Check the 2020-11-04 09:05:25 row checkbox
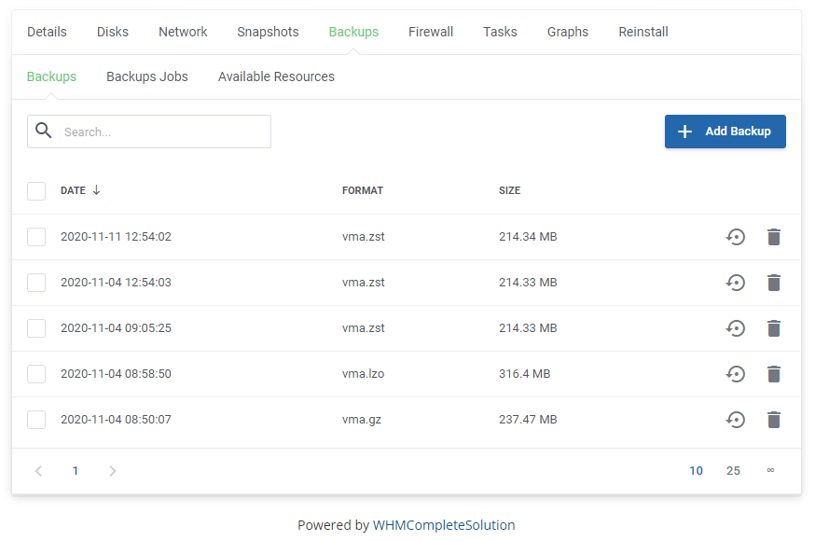Image resolution: width=815 pixels, height=541 pixels. click(36, 328)
